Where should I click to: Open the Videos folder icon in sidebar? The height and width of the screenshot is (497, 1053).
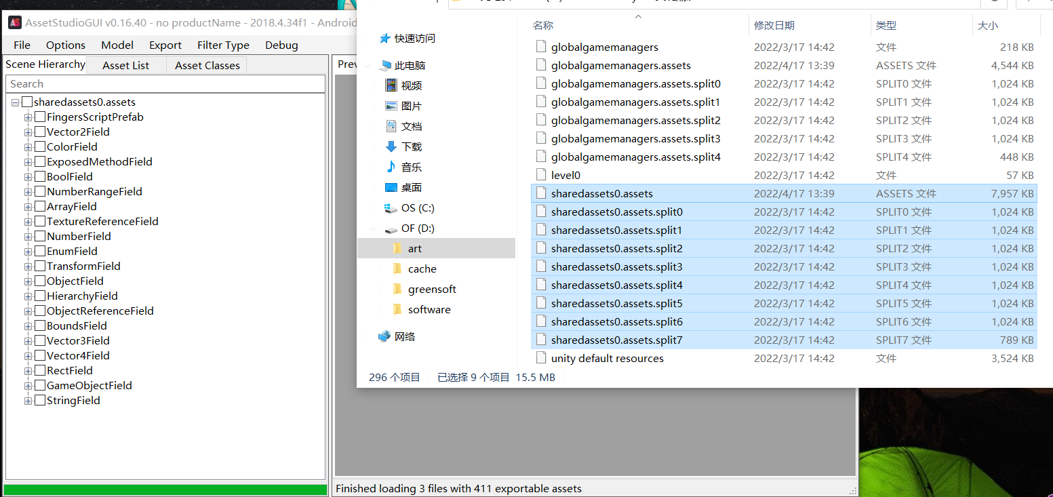coord(391,85)
